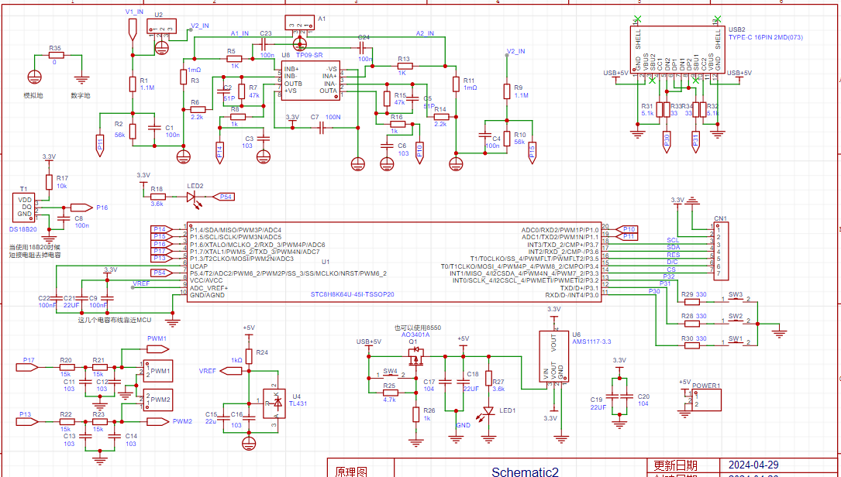Select capacitor C19 22UF
Image resolution: width=841 pixels, height=477 pixels.
tap(613, 396)
